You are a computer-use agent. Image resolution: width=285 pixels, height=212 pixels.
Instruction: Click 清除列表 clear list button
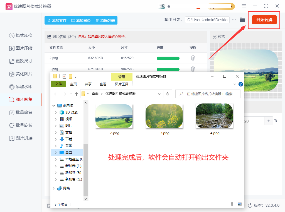coord(105,20)
